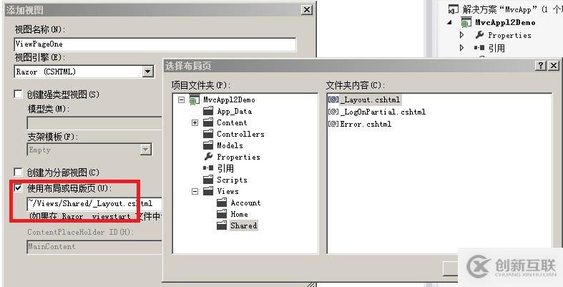Open the 视图引擎 Razor (CSHTML) dropdown

point(147,72)
